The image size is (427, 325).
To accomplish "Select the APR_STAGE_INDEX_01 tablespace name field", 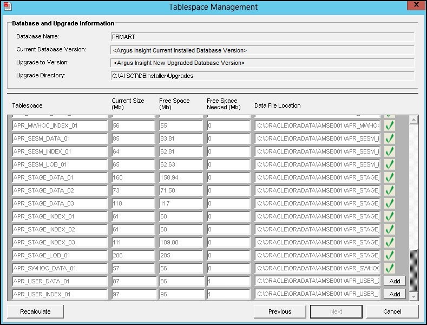I will (60, 216).
